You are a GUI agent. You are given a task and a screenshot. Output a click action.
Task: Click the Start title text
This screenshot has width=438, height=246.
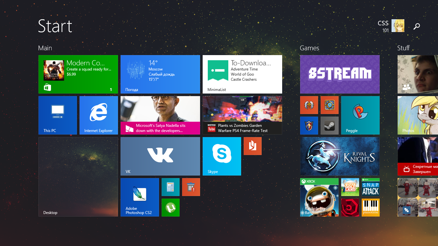(x=55, y=26)
